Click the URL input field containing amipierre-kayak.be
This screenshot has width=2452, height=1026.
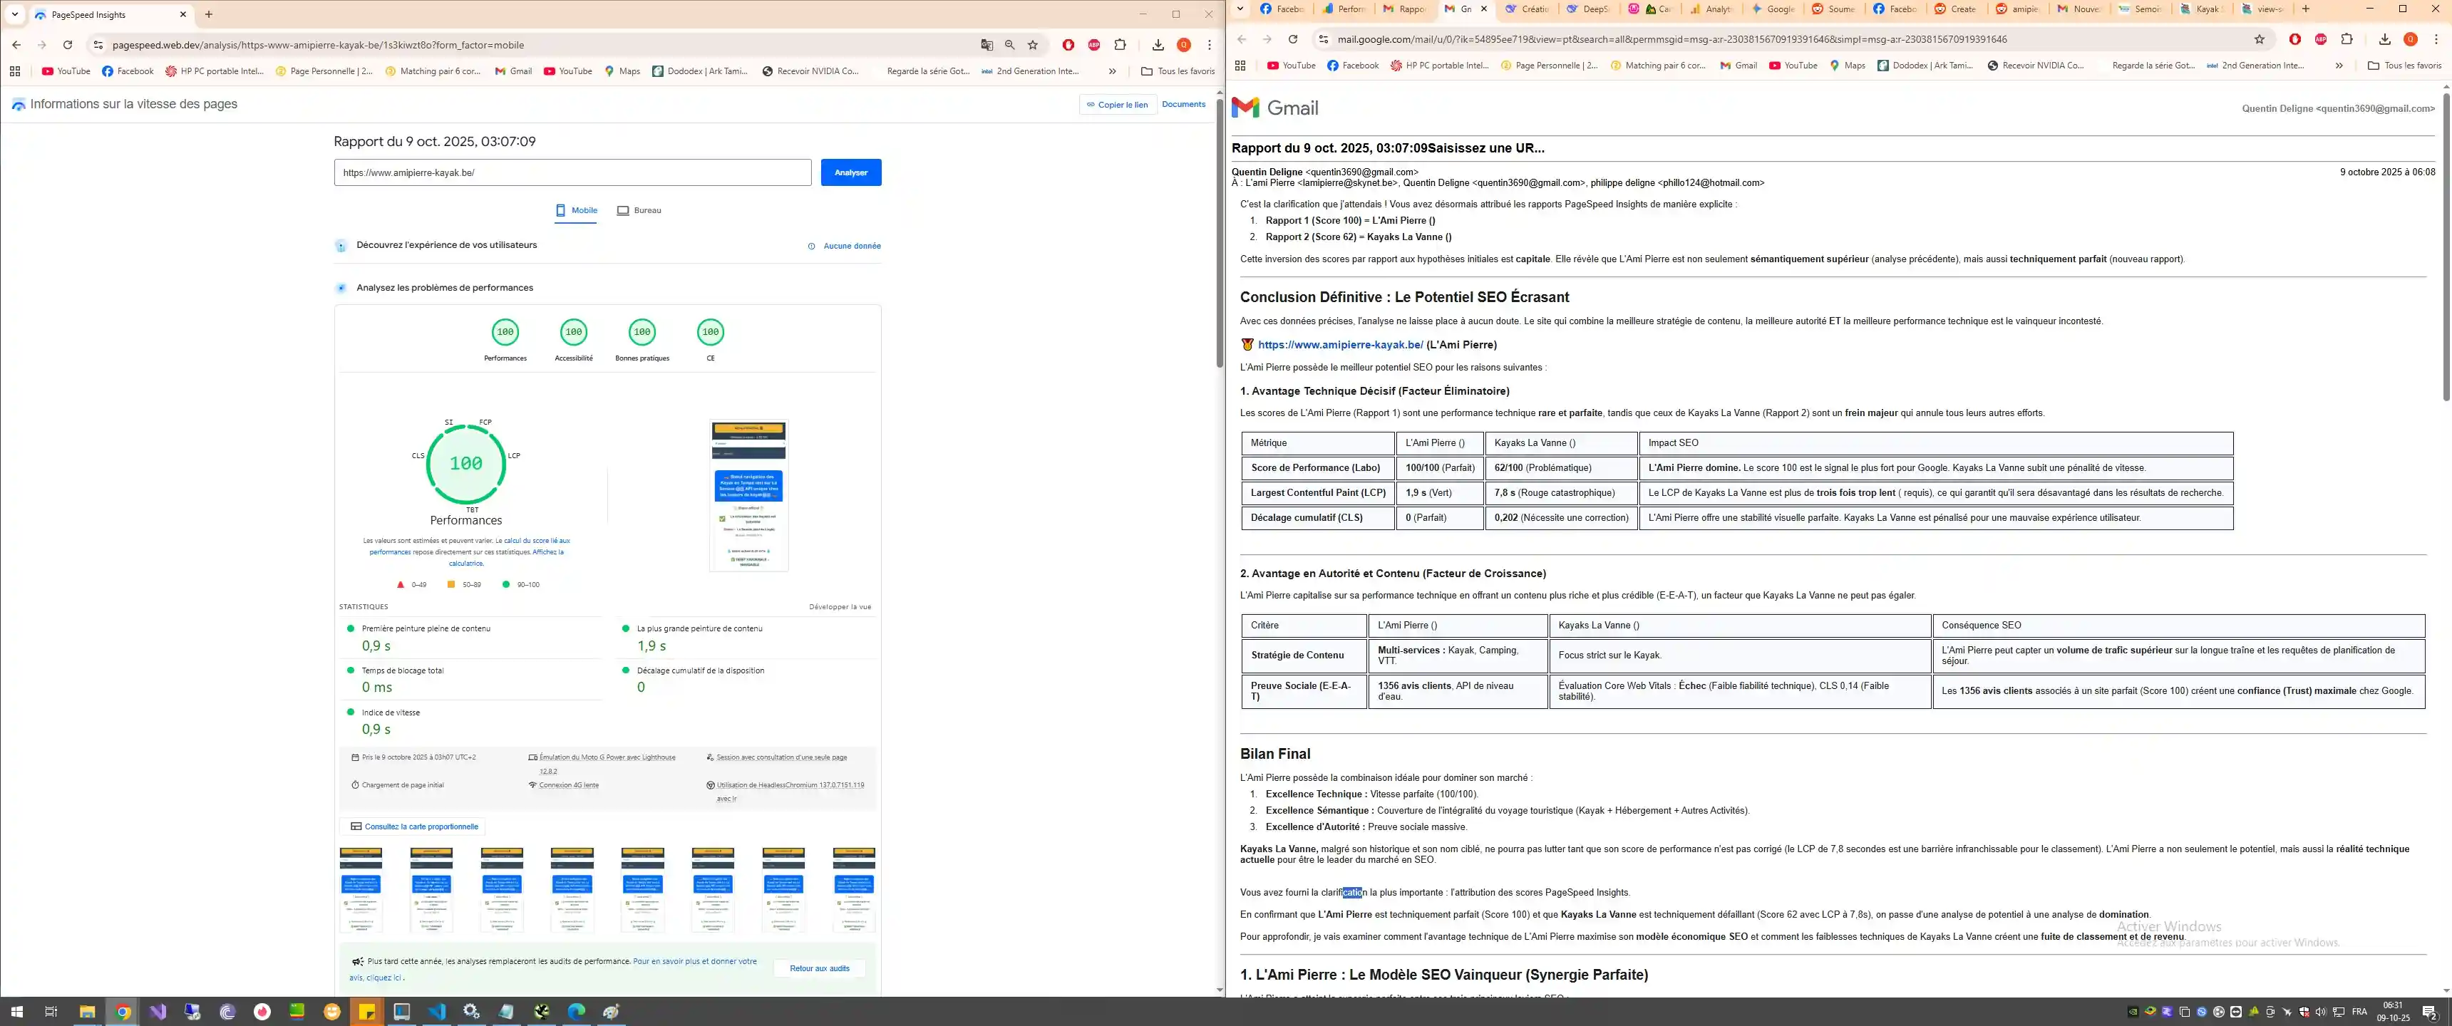572,172
